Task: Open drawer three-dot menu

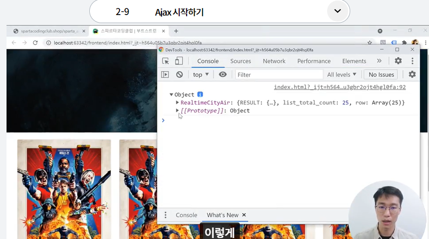Action: tap(165, 215)
